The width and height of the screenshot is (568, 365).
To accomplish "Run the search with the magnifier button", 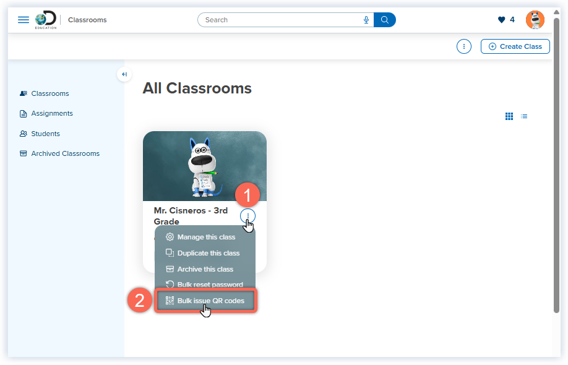I will (x=385, y=20).
